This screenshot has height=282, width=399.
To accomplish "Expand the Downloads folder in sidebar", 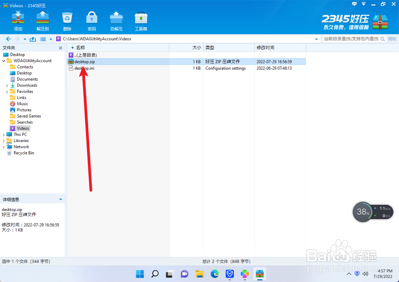I will point(7,85).
